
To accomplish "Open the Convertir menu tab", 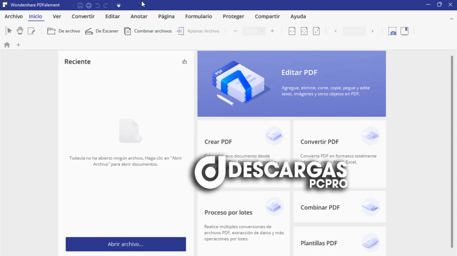I will pos(83,17).
